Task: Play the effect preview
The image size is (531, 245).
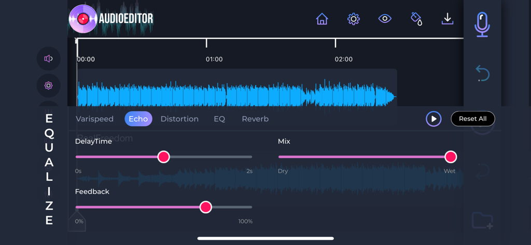Action: [434, 119]
